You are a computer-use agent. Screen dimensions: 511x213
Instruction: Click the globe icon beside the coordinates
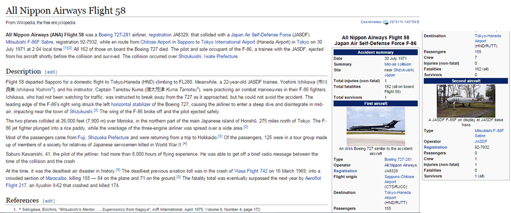click(385, 22)
